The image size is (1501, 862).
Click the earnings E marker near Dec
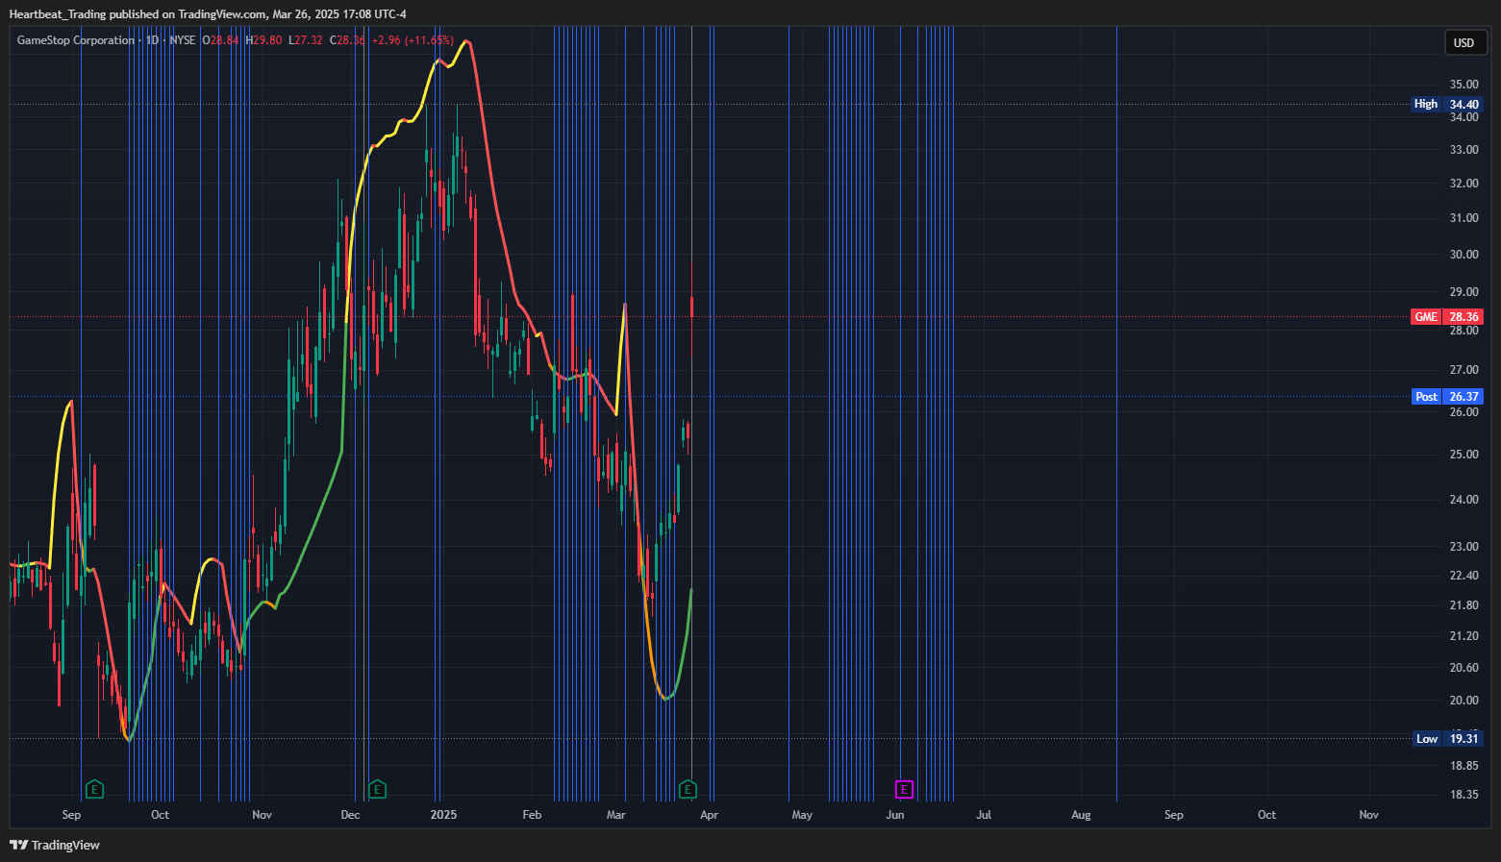point(377,790)
